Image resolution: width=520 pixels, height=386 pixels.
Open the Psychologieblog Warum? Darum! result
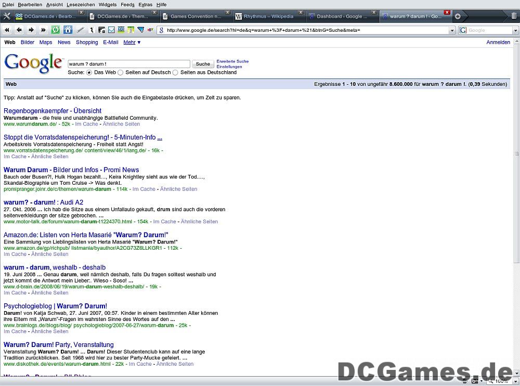56,306
